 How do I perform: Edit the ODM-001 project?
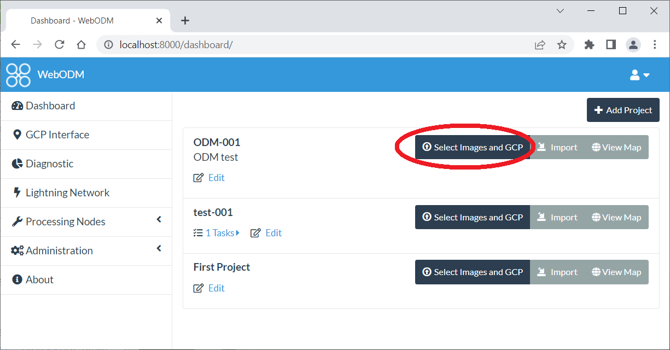click(x=209, y=178)
